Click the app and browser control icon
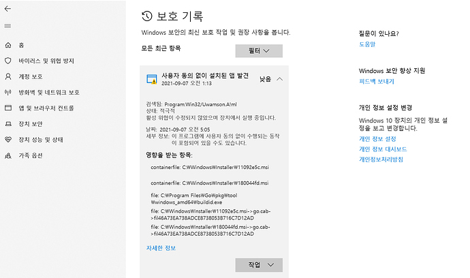This screenshot has width=470, height=278. point(8,108)
